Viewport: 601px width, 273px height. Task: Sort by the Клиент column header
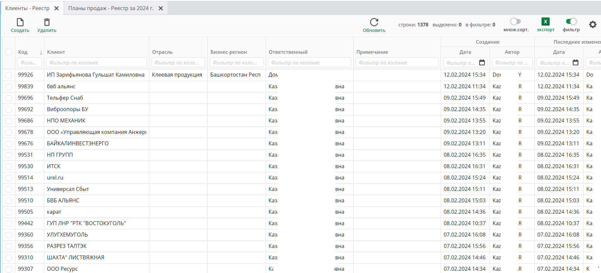click(x=56, y=52)
